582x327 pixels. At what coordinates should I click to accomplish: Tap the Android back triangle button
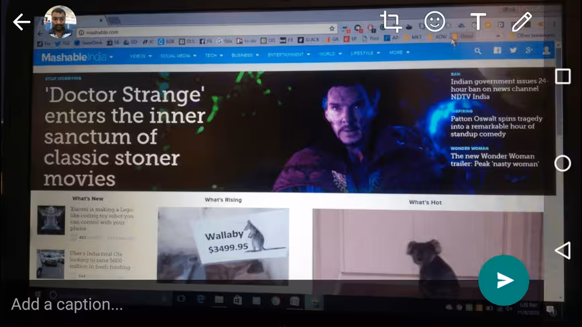[x=563, y=251]
